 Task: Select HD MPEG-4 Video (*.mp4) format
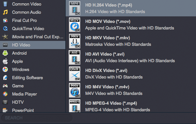coord(131,105)
